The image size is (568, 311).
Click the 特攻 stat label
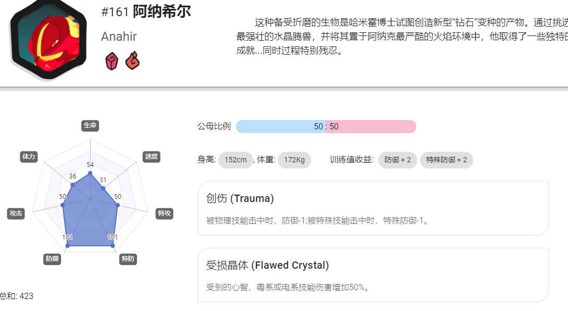[x=164, y=213]
